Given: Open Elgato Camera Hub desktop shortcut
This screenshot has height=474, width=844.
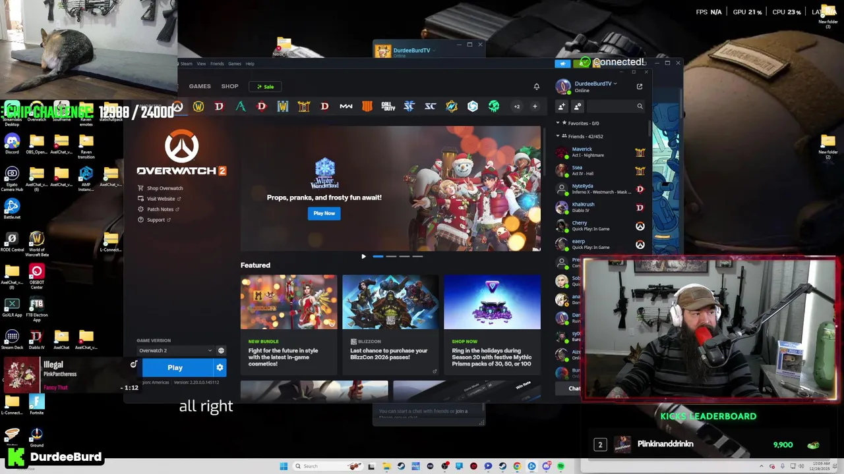Looking at the screenshot, I should click(12, 177).
